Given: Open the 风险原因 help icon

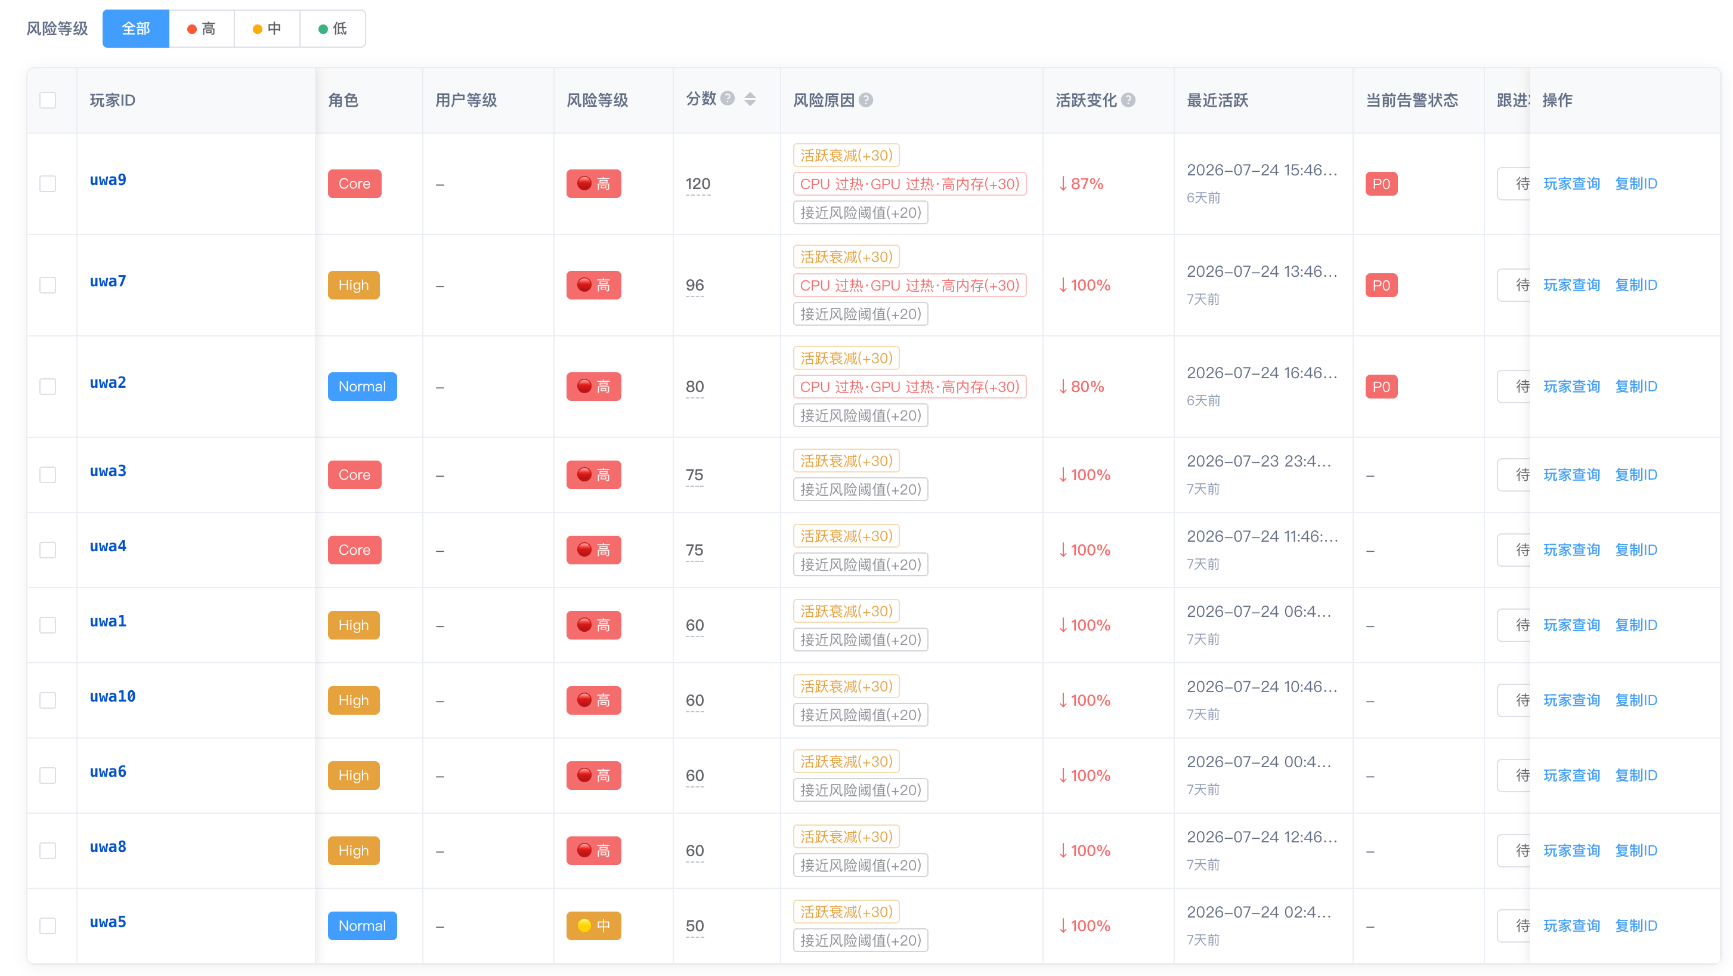Looking at the screenshot, I should tap(866, 100).
